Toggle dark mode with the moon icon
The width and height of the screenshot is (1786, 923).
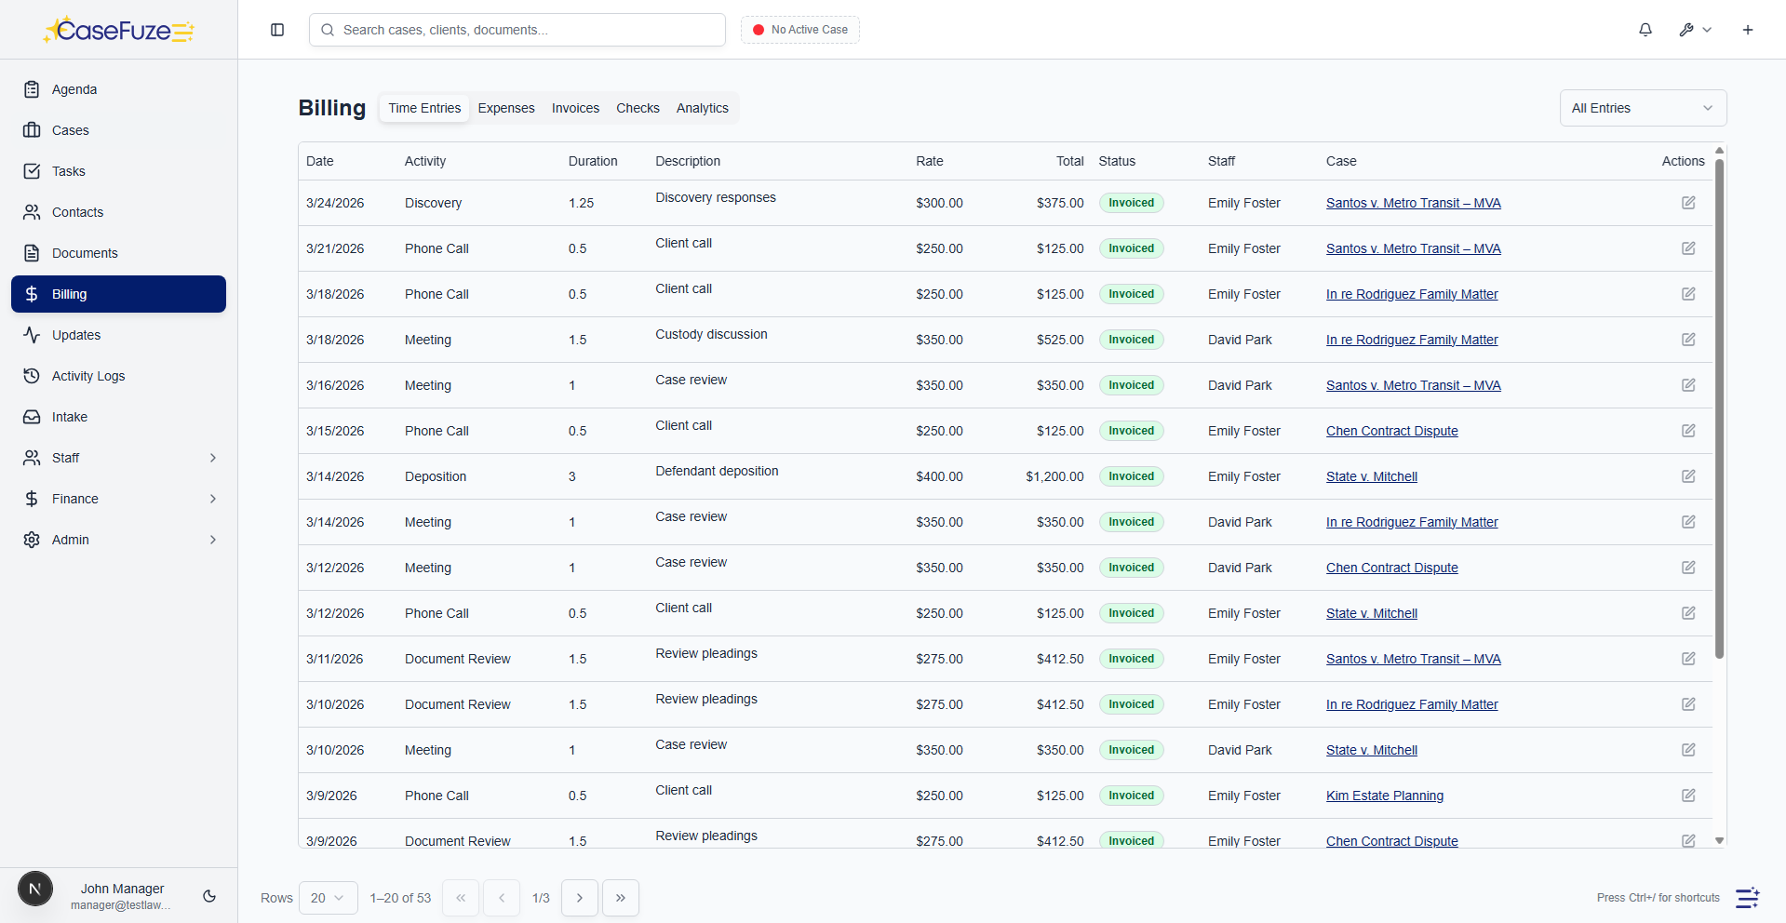pyautogui.click(x=208, y=896)
